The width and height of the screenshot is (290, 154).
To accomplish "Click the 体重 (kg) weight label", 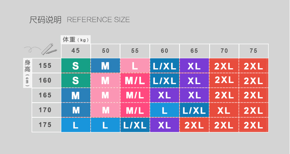I will click(76, 40).
